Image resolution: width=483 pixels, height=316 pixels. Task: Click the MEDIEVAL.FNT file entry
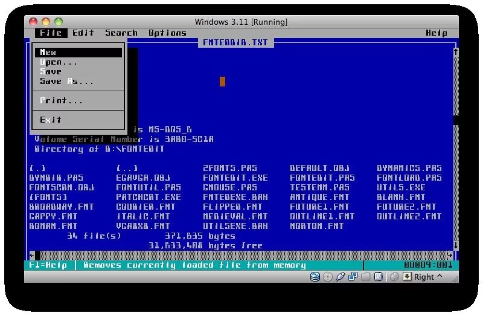(235, 216)
